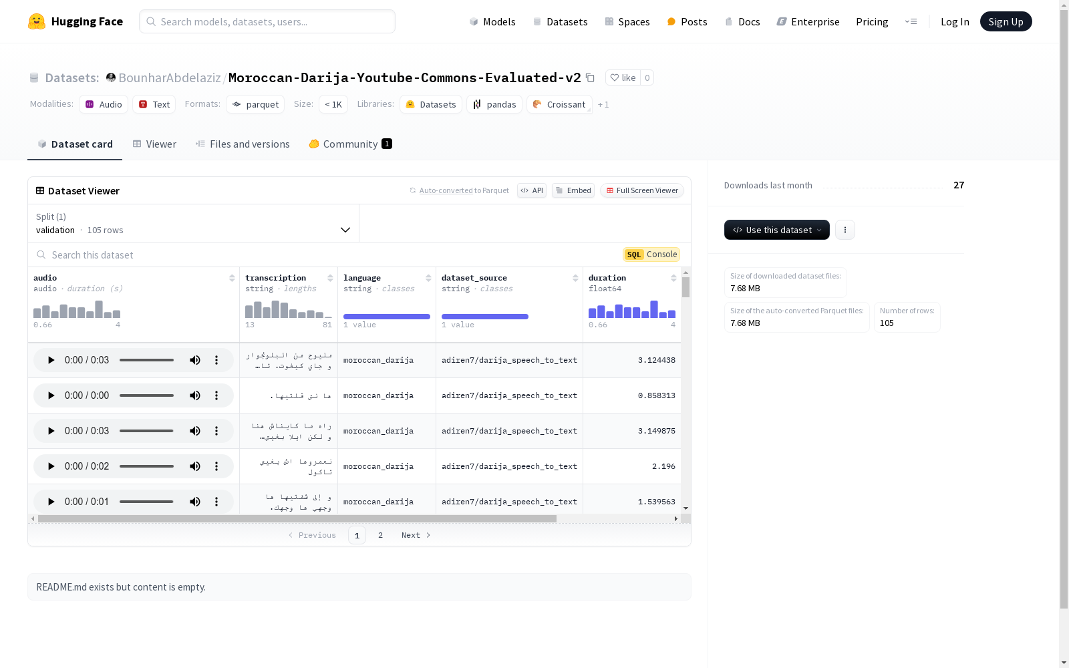Open audio options menu in 3.149875 row
This screenshot has width=1069, height=668.
tap(216, 431)
